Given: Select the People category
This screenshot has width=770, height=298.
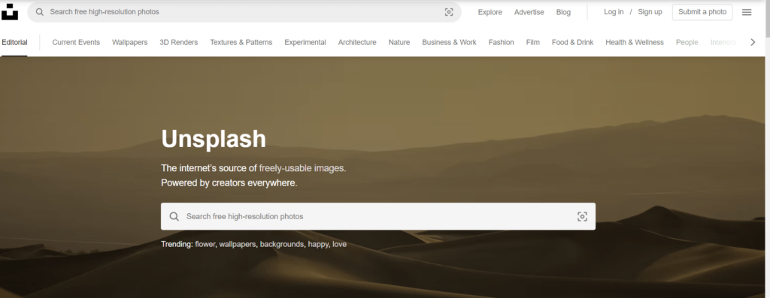Looking at the screenshot, I should pos(687,42).
